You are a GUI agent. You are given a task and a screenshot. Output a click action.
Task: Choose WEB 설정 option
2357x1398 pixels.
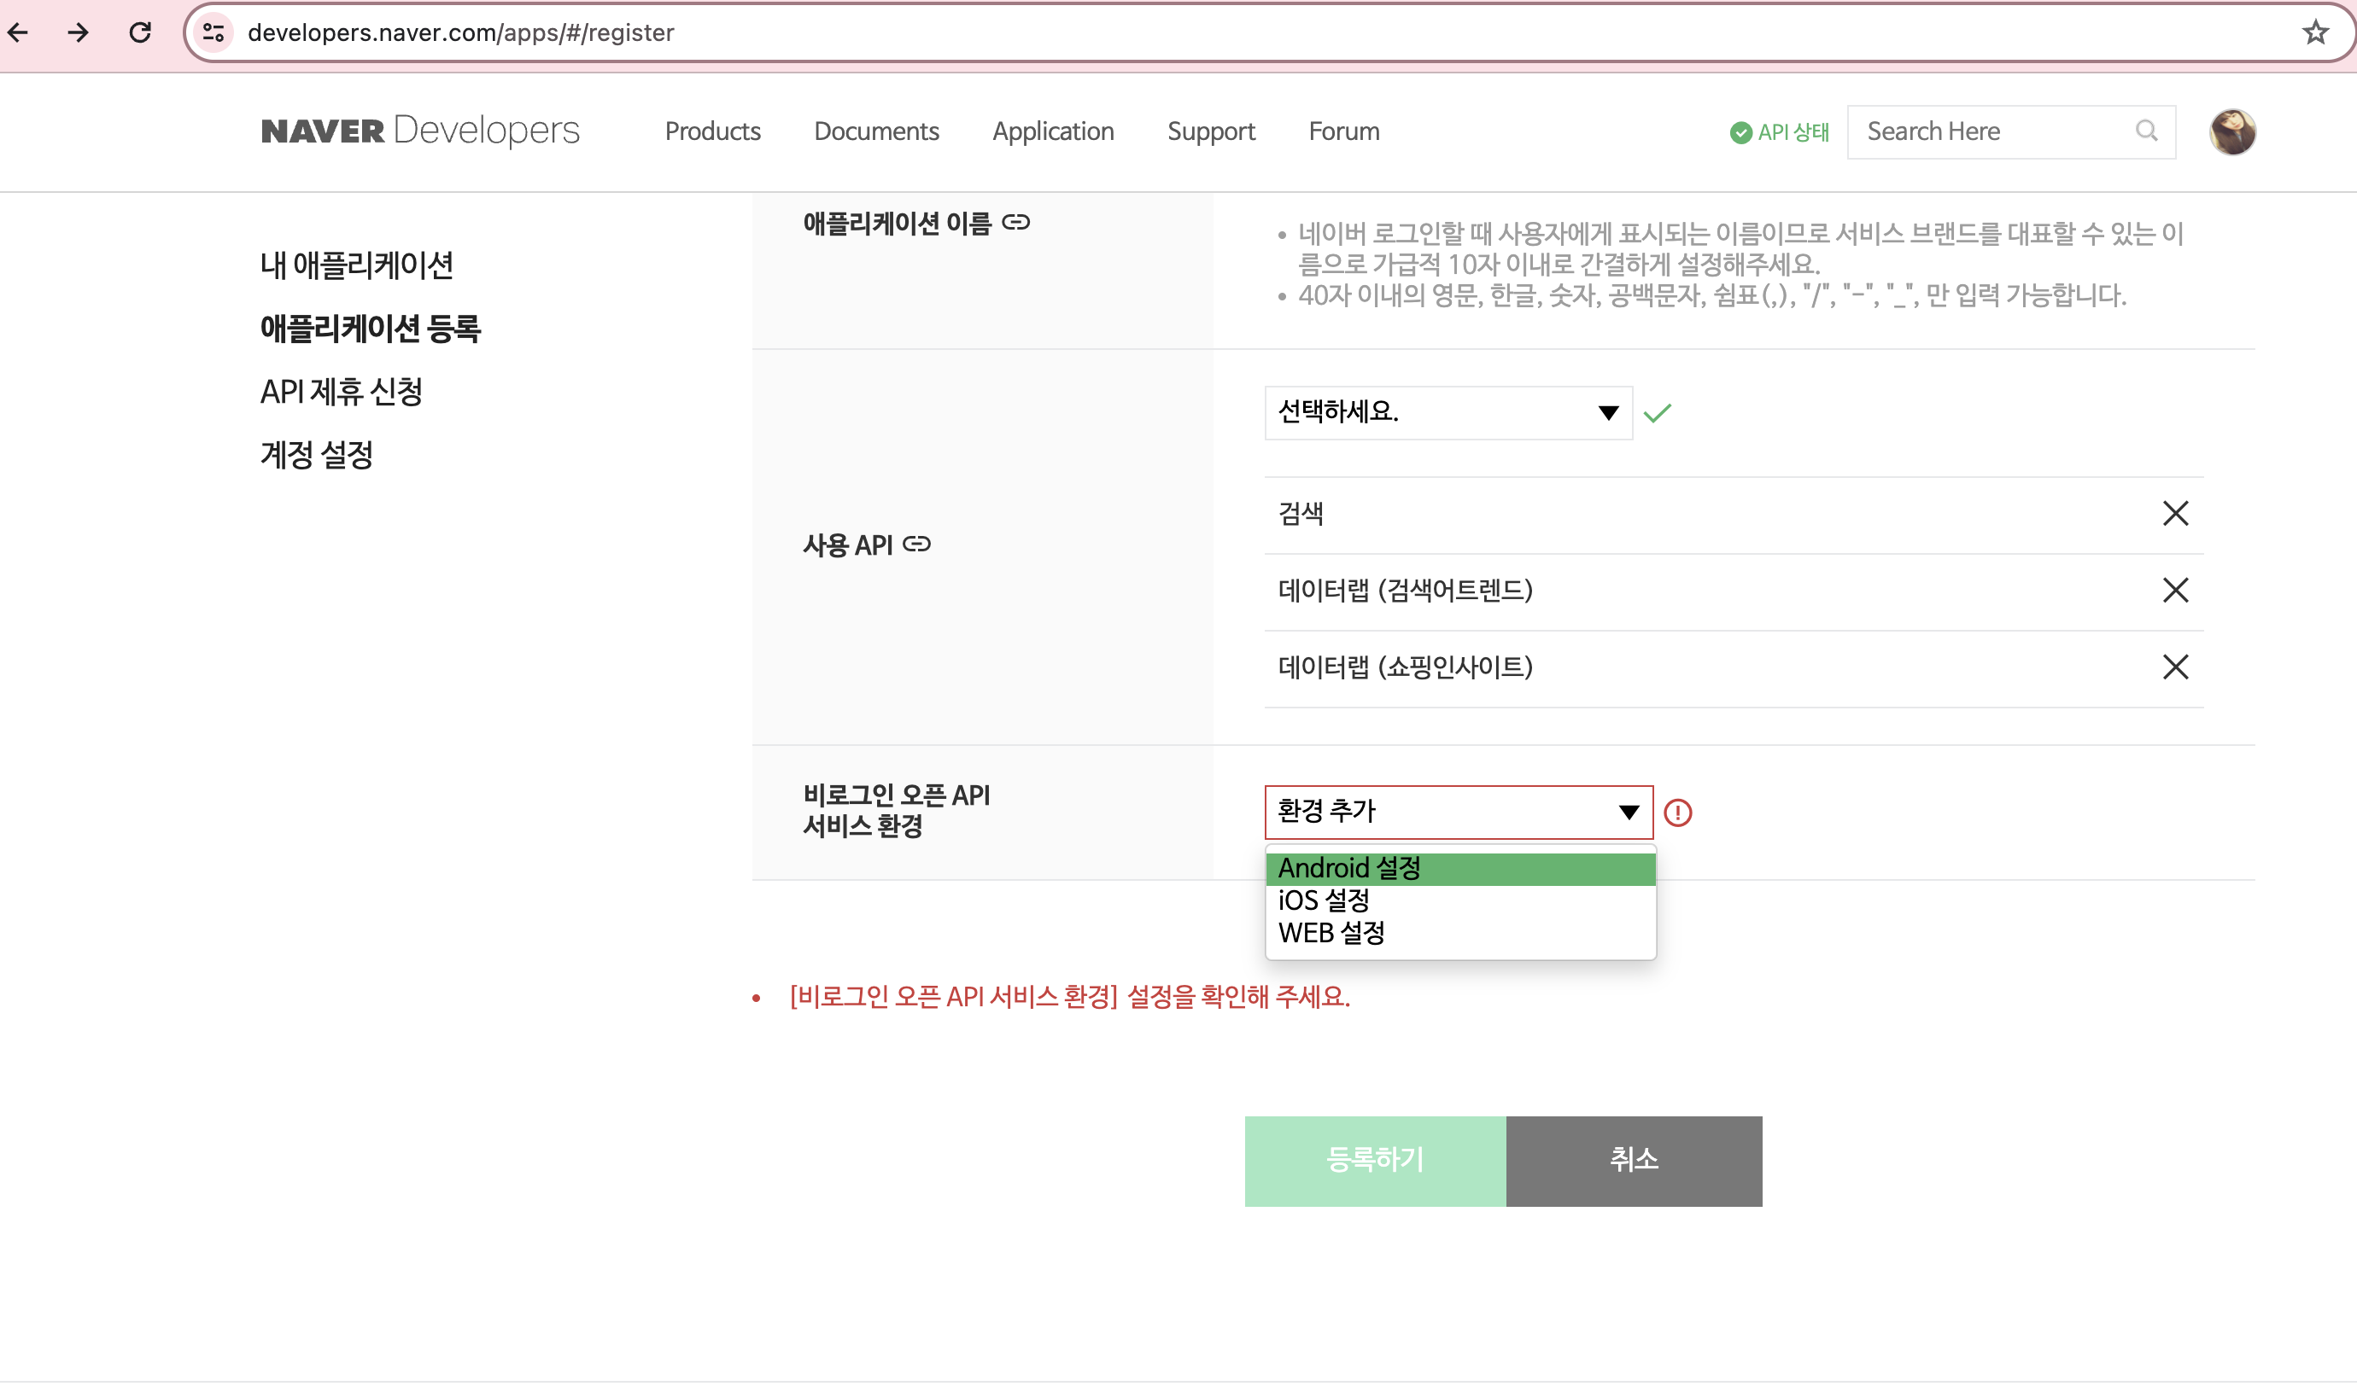(1331, 933)
